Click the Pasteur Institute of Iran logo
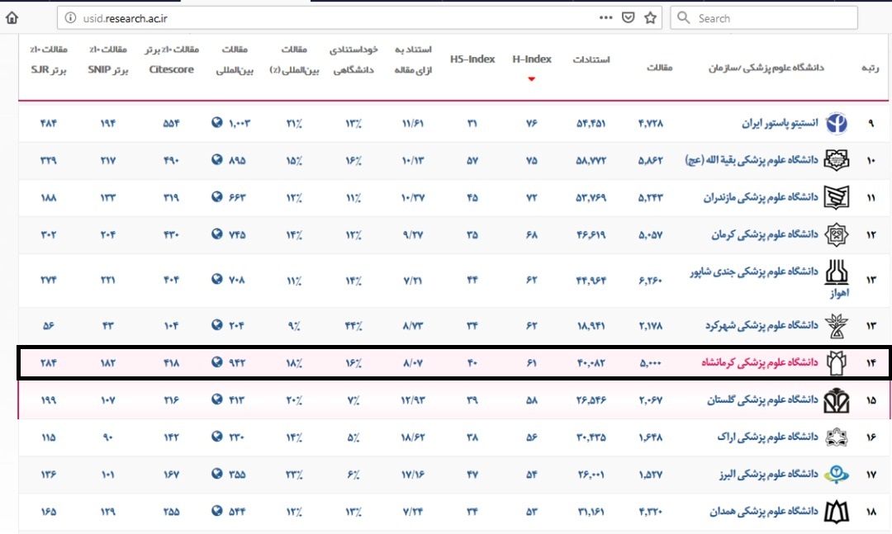 point(836,124)
